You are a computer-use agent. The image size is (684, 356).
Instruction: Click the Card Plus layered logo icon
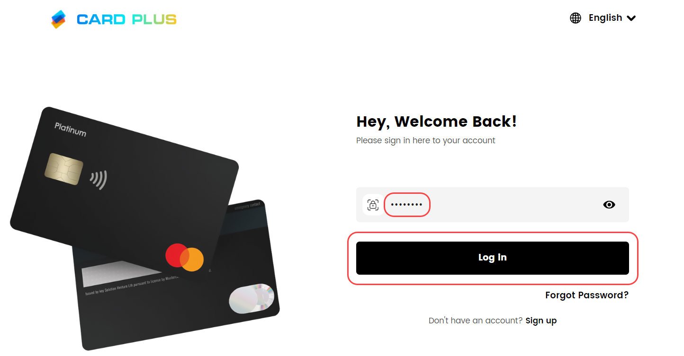[59, 19]
